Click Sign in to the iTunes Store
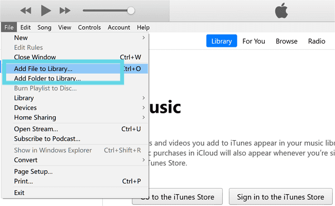 click(280, 197)
